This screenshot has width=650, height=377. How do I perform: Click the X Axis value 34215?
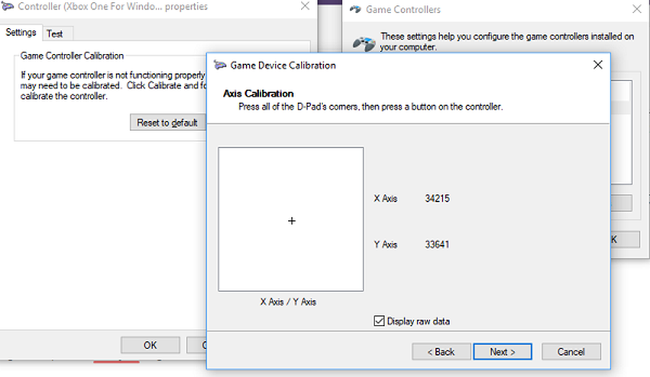tap(437, 199)
